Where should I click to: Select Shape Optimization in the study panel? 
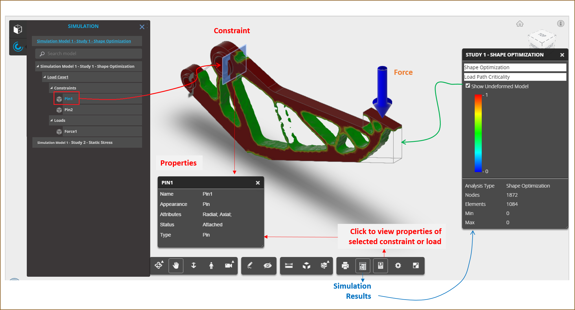pos(515,67)
